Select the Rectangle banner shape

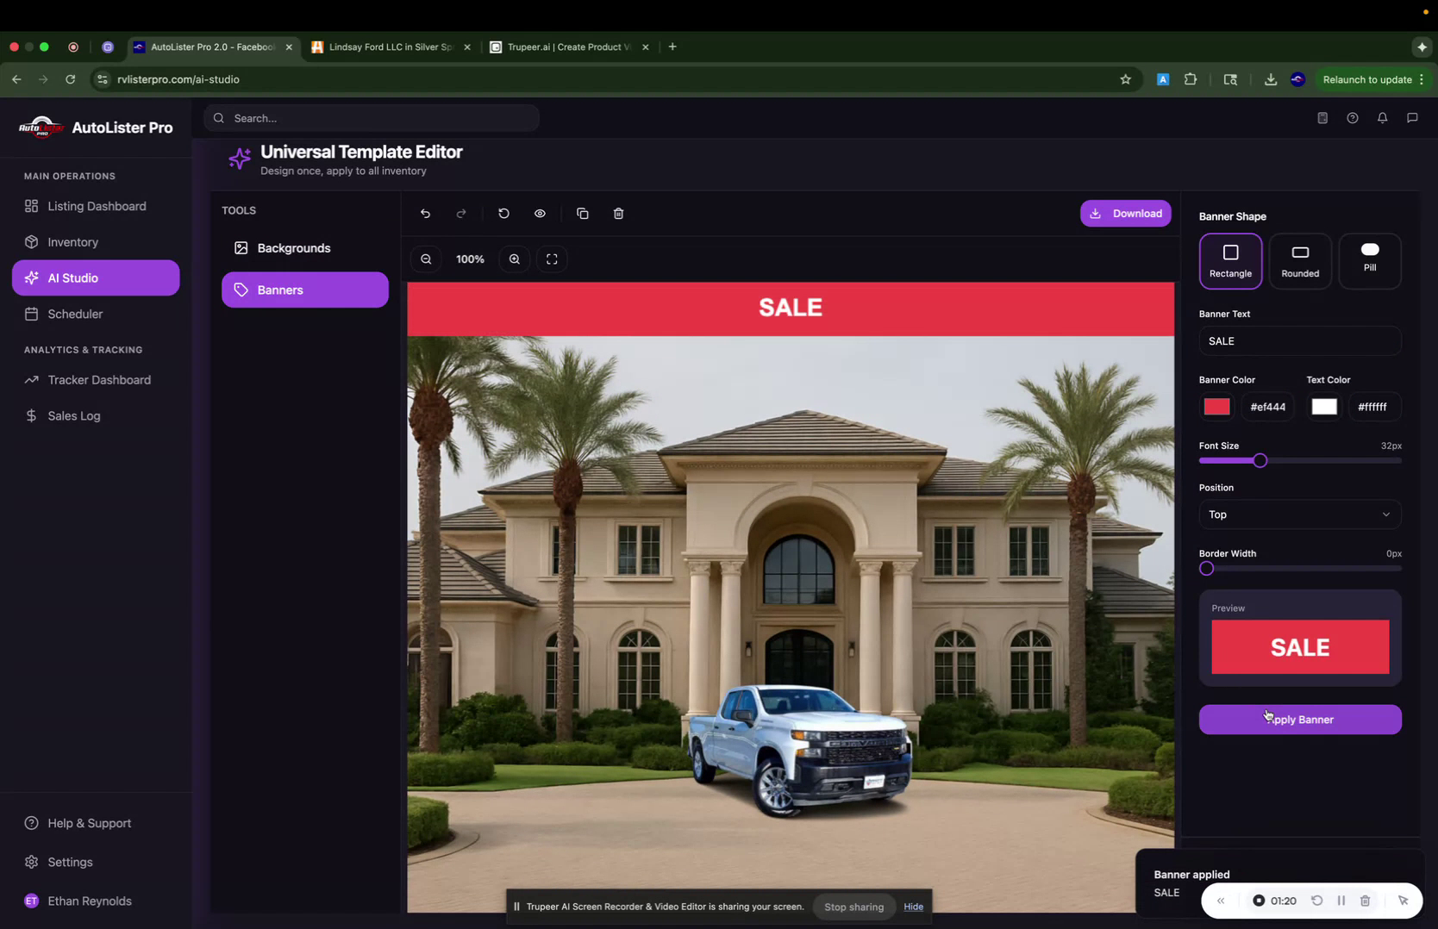pyautogui.click(x=1230, y=260)
